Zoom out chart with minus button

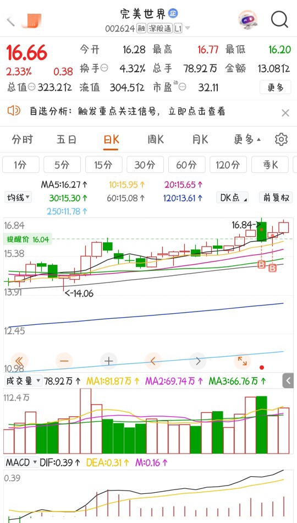click(x=64, y=361)
